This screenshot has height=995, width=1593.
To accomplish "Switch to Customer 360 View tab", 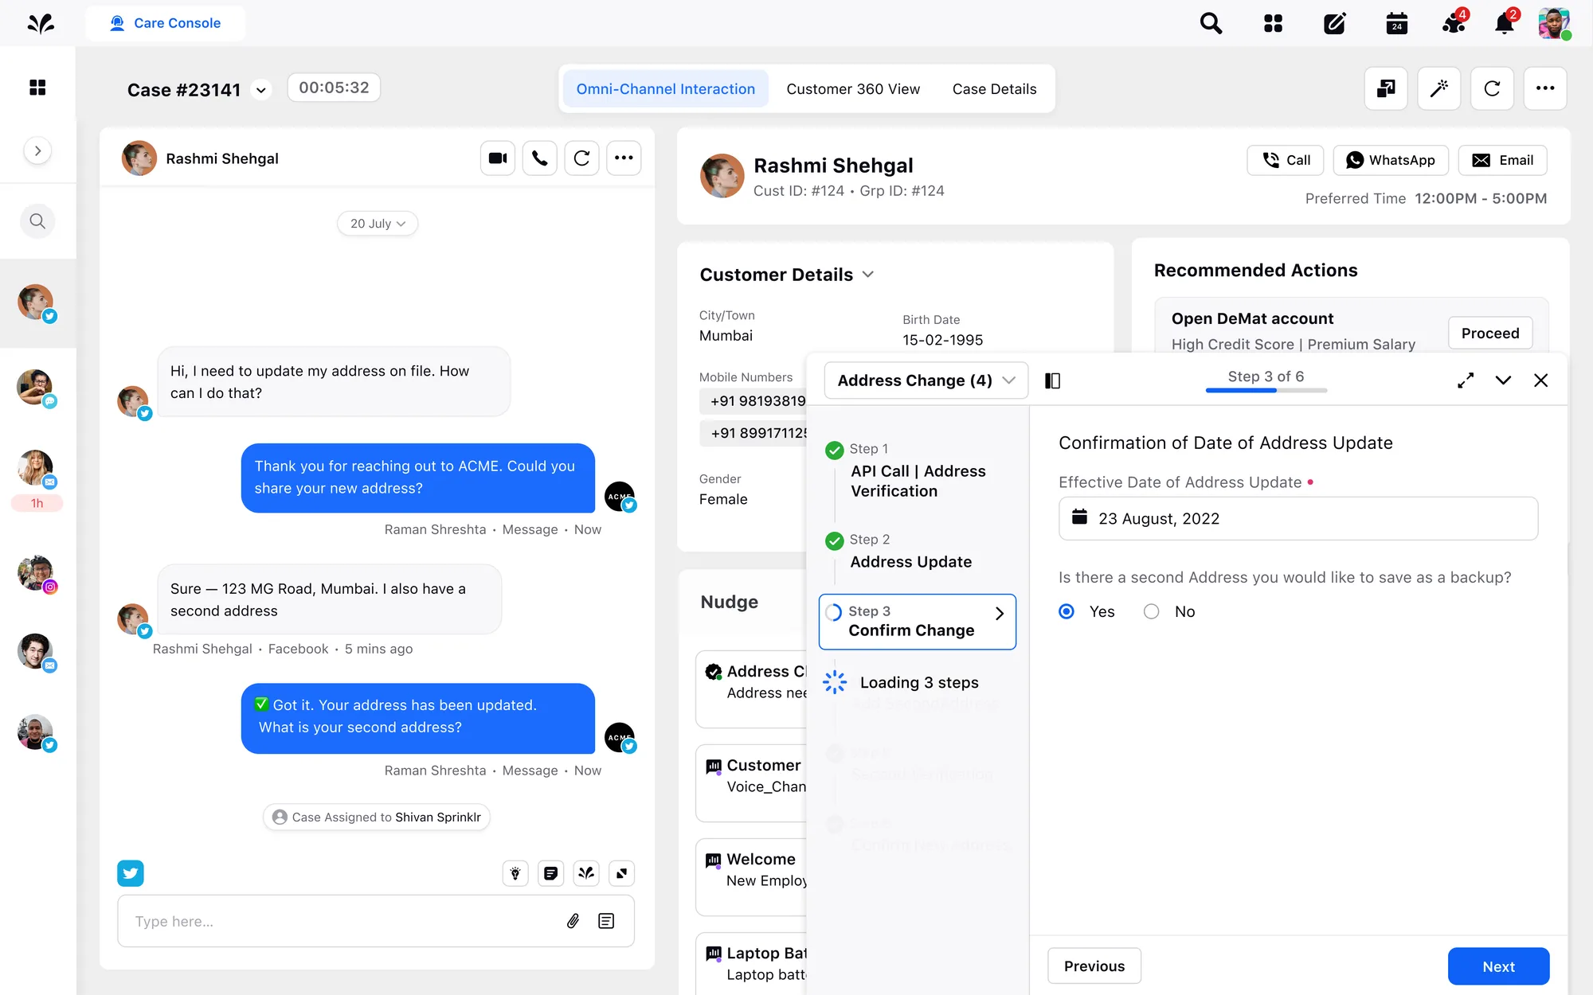I will tap(853, 89).
